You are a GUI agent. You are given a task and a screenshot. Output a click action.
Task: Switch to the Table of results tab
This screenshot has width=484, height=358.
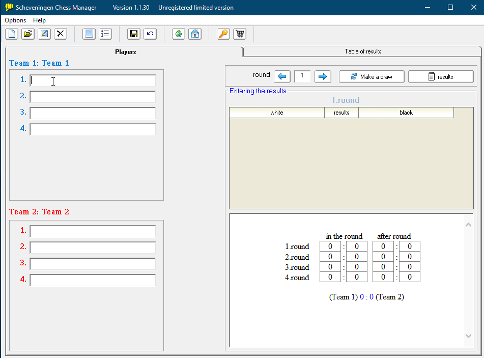pyautogui.click(x=363, y=51)
